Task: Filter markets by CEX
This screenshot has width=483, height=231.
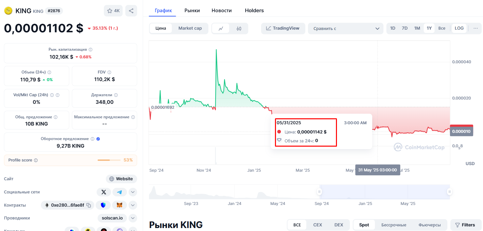Action: click(x=317, y=225)
